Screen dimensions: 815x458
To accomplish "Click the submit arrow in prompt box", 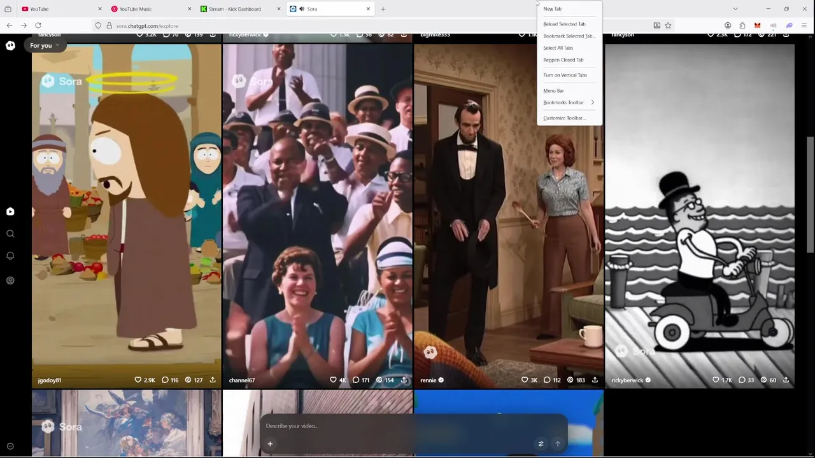I will click(557, 444).
